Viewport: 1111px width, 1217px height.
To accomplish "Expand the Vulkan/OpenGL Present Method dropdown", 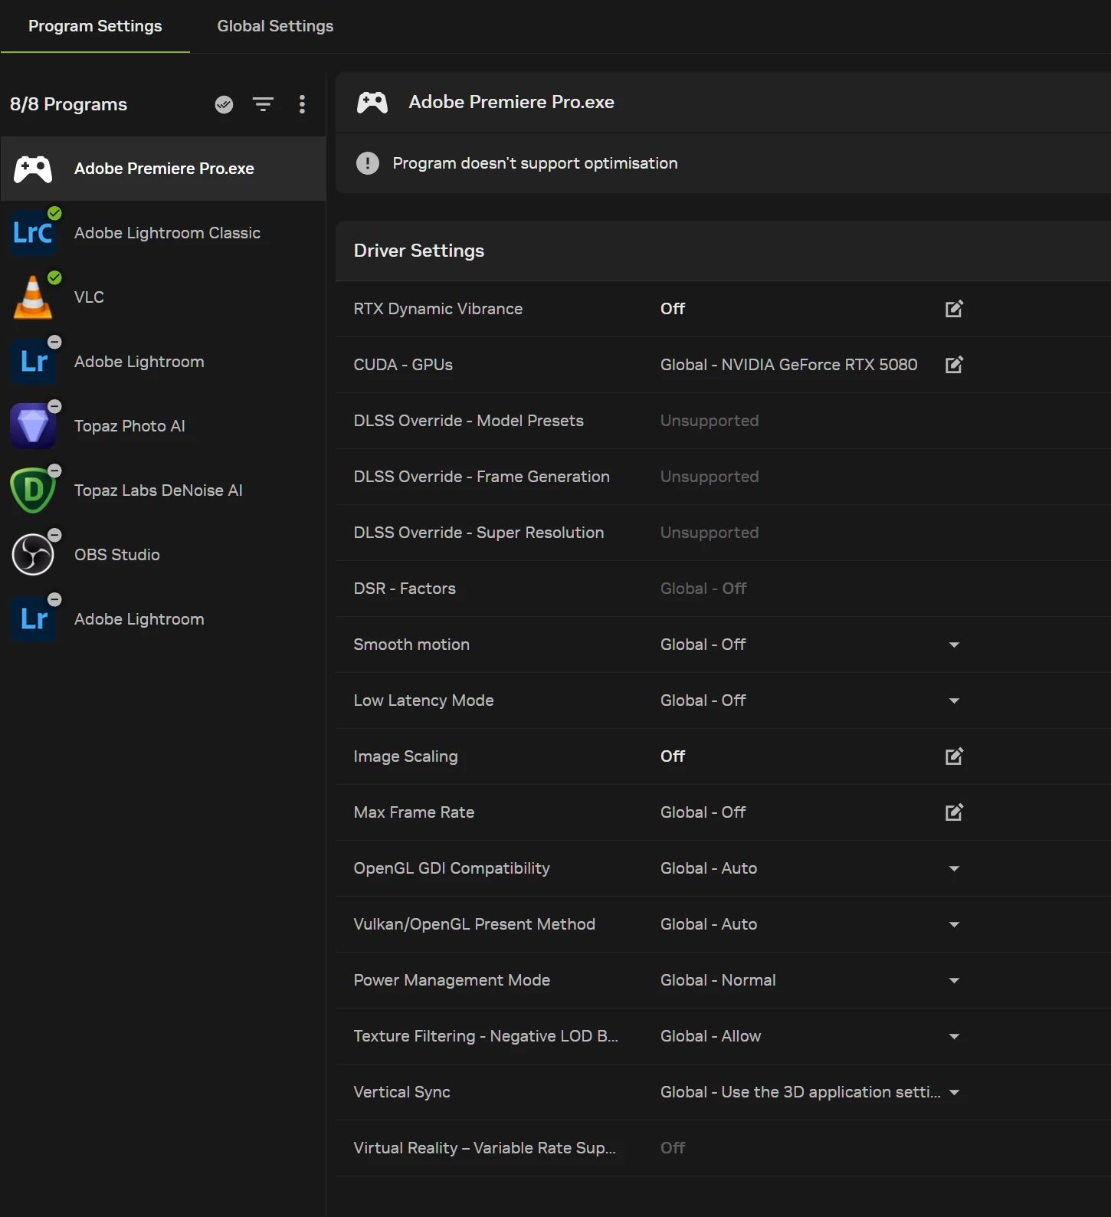I will point(954,924).
